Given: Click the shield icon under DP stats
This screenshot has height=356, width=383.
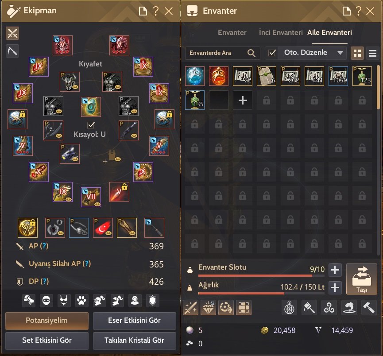Looking at the screenshot, I should tap(152, 300).
